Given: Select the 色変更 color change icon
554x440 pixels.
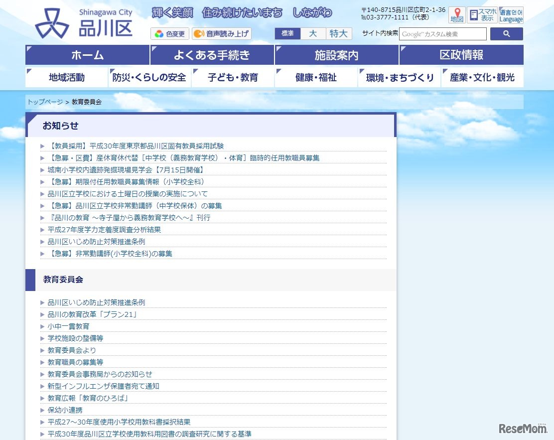Looking at the screenshot, I should 169,33.
